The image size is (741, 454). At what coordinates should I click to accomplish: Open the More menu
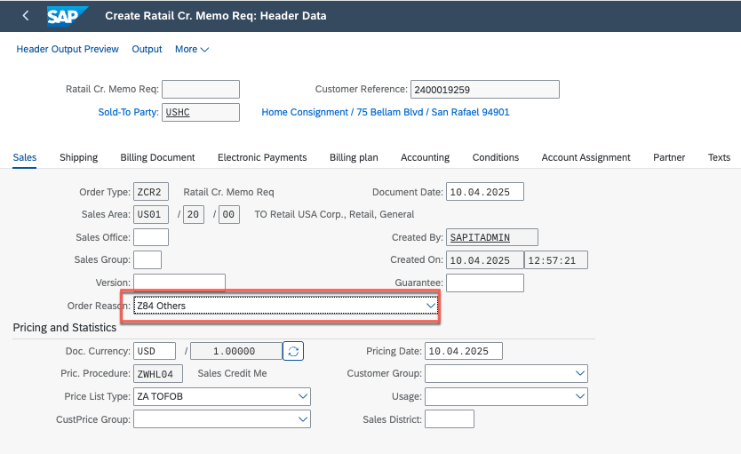[x=191, y=50]
